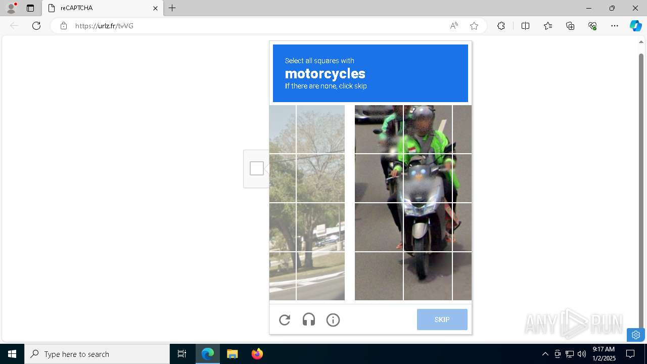The height and width of the screenshot is (364, 647).
Task: Add page to favorites star icon
Action: point(474,26)
